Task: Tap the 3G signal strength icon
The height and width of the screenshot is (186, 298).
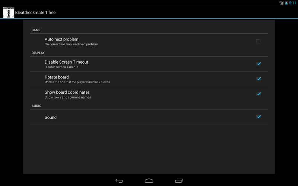Action: point(282,3)
